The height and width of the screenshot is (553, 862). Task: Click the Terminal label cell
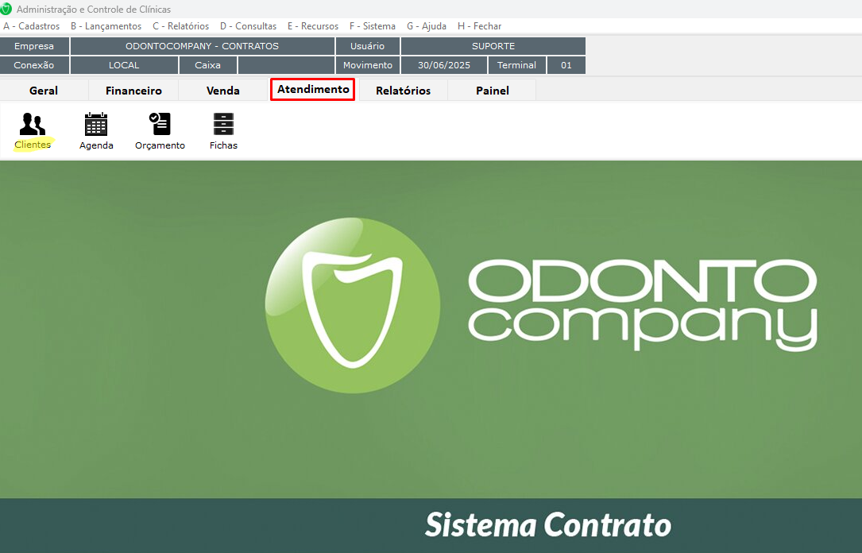click(516, 65)
